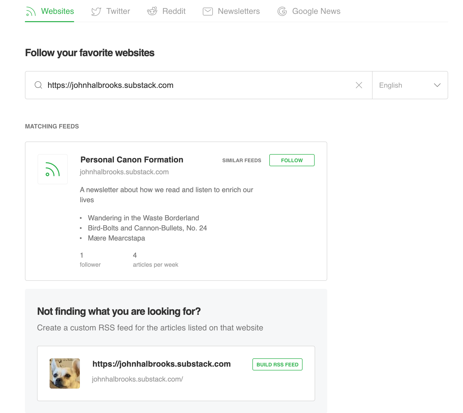Open the Twitter tab
Image resolution: width=463 pixels, height=413 pixels.
[x=111, y=11]
